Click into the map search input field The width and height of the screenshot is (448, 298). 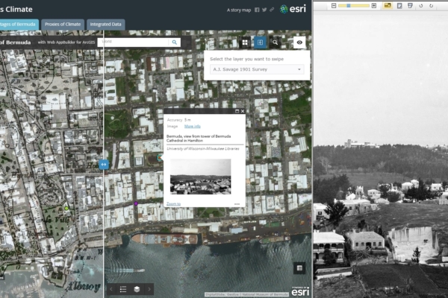(134, 42)
